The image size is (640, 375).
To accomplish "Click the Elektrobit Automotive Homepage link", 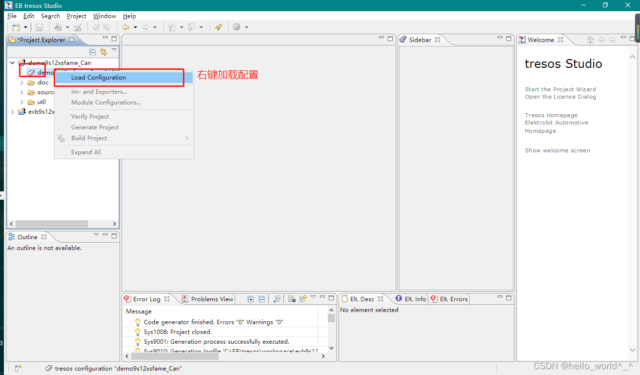I will tap(557, 127).
